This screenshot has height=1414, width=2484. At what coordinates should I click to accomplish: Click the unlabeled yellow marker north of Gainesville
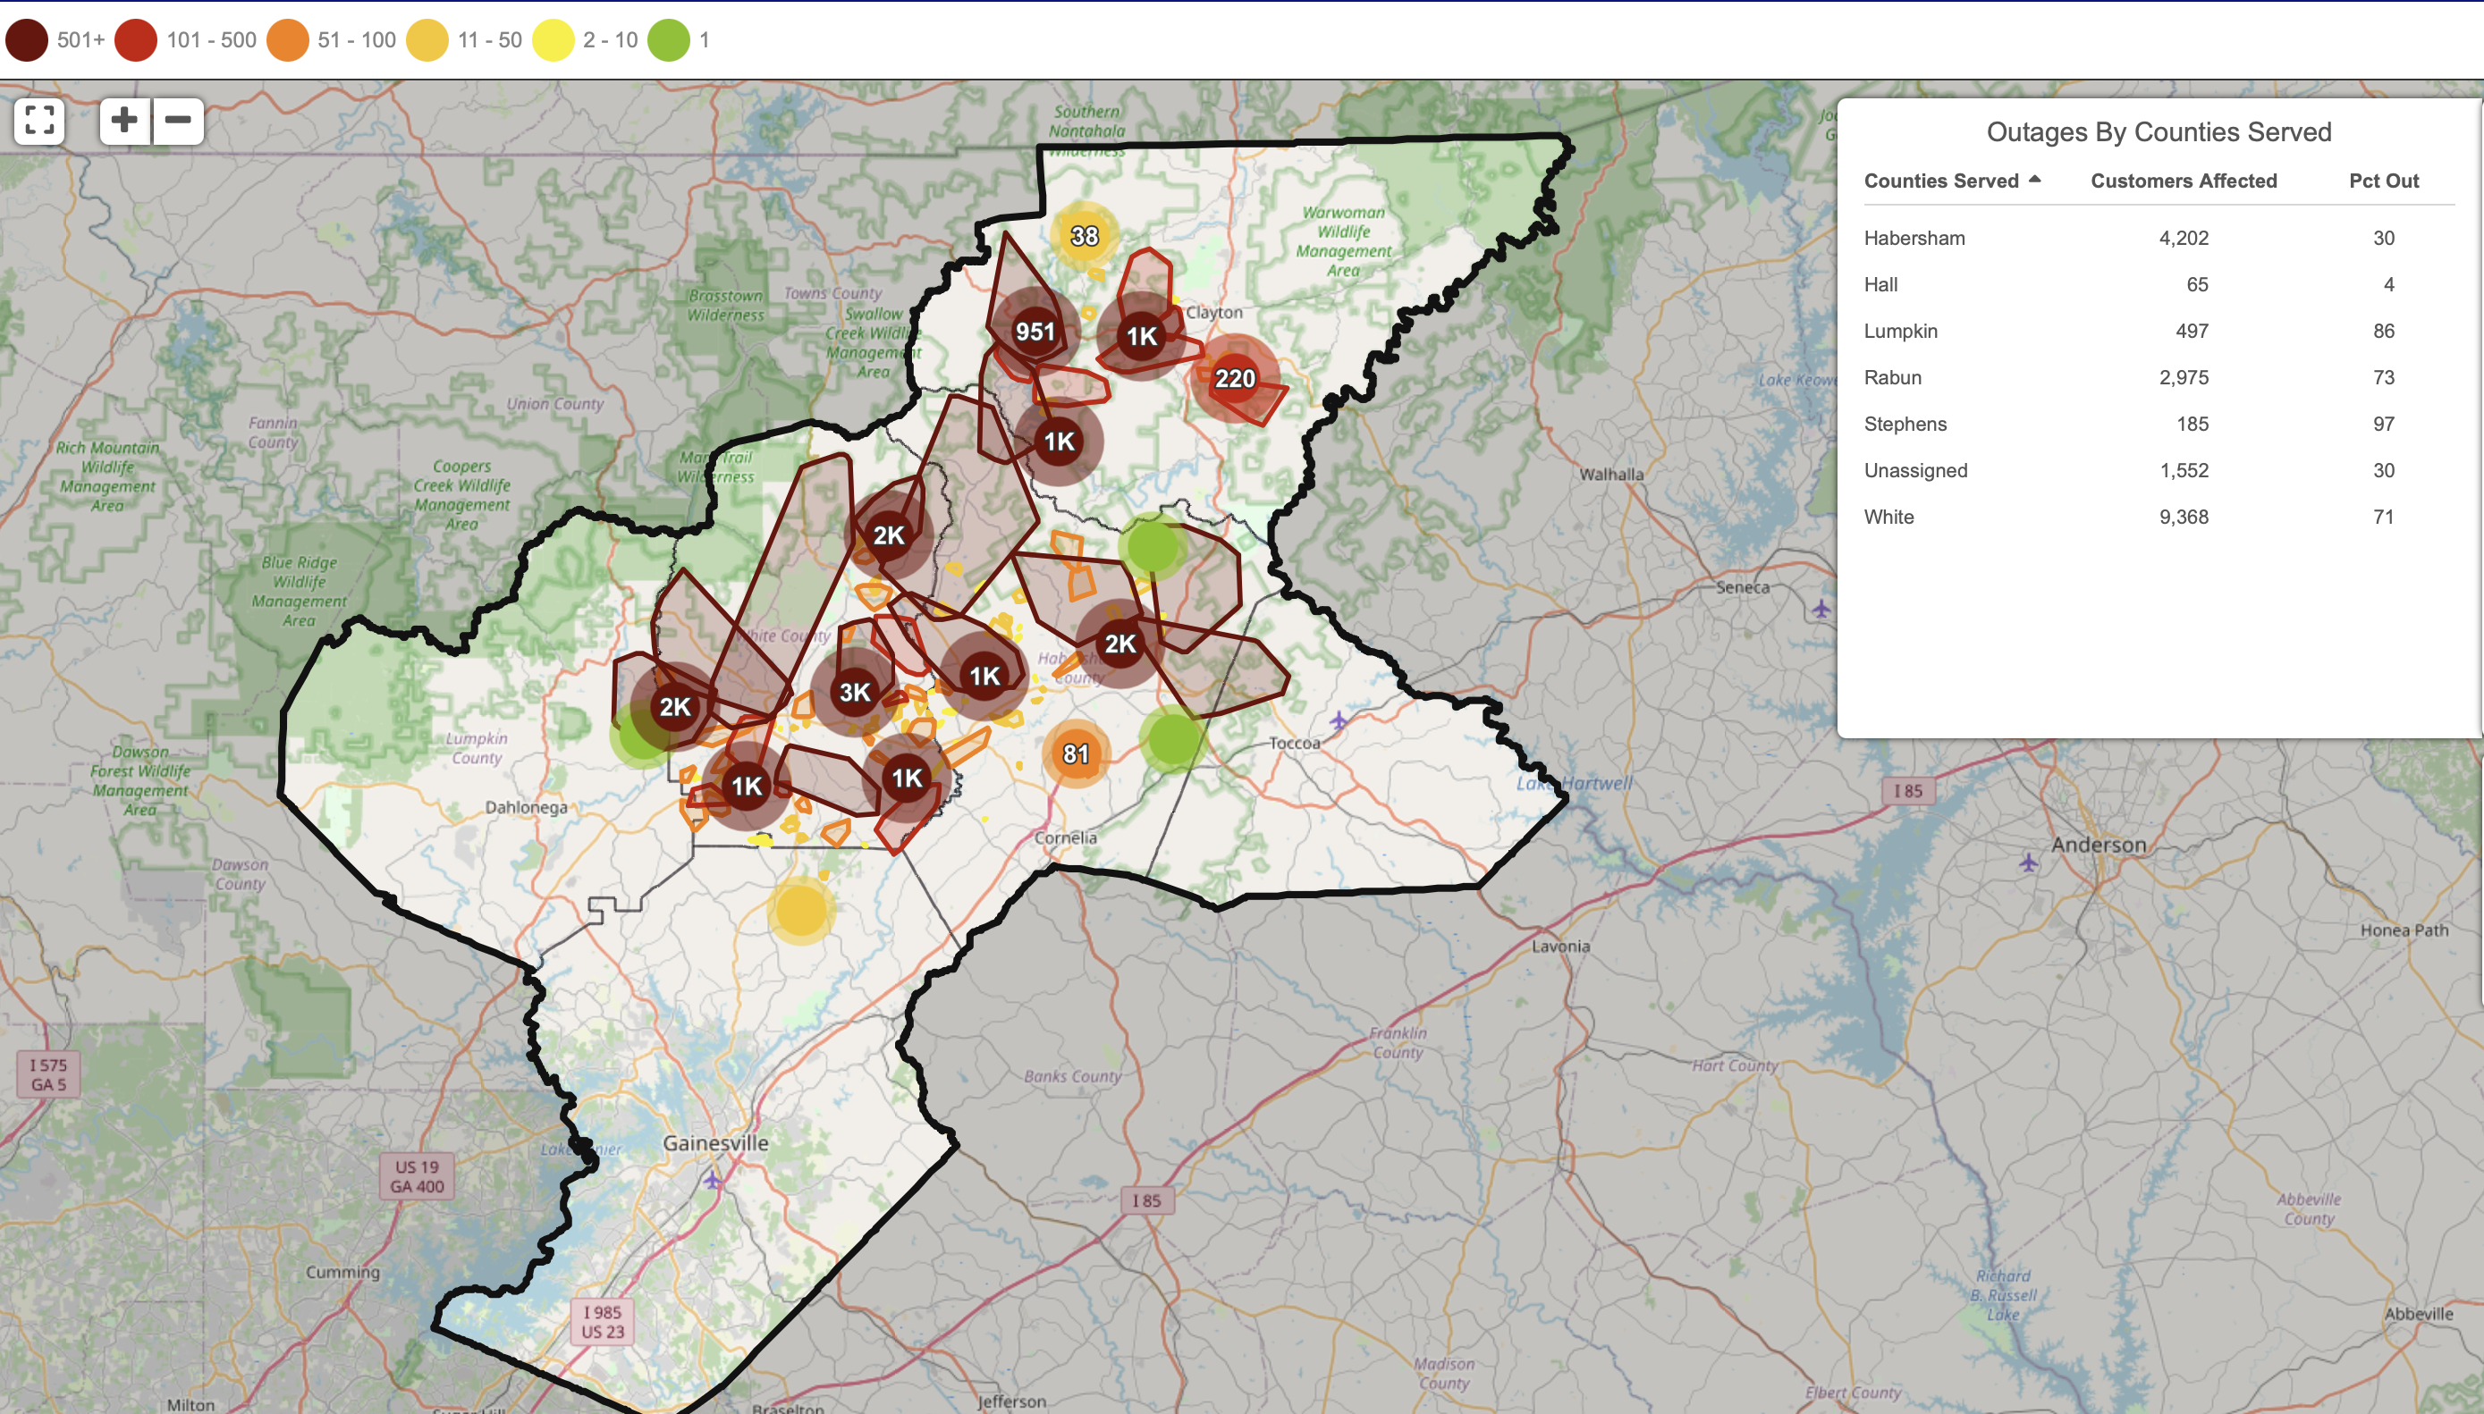(800, 910)
